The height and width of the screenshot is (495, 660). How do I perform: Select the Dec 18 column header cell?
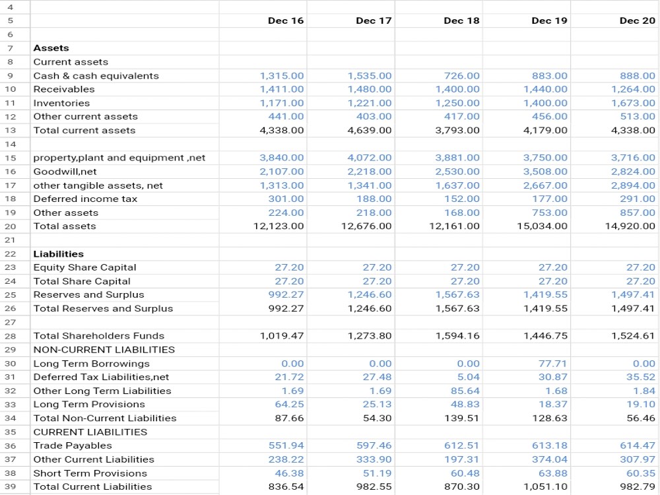coord(439,20)
